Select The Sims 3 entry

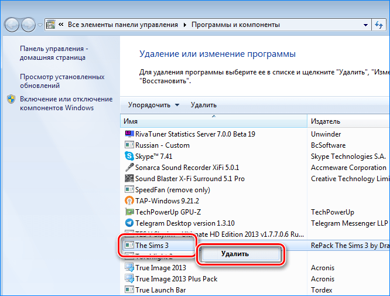152,245
